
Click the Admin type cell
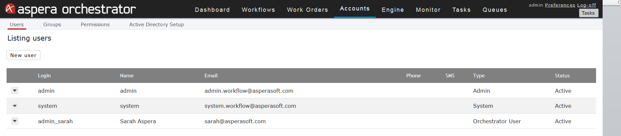coord(482,91)
